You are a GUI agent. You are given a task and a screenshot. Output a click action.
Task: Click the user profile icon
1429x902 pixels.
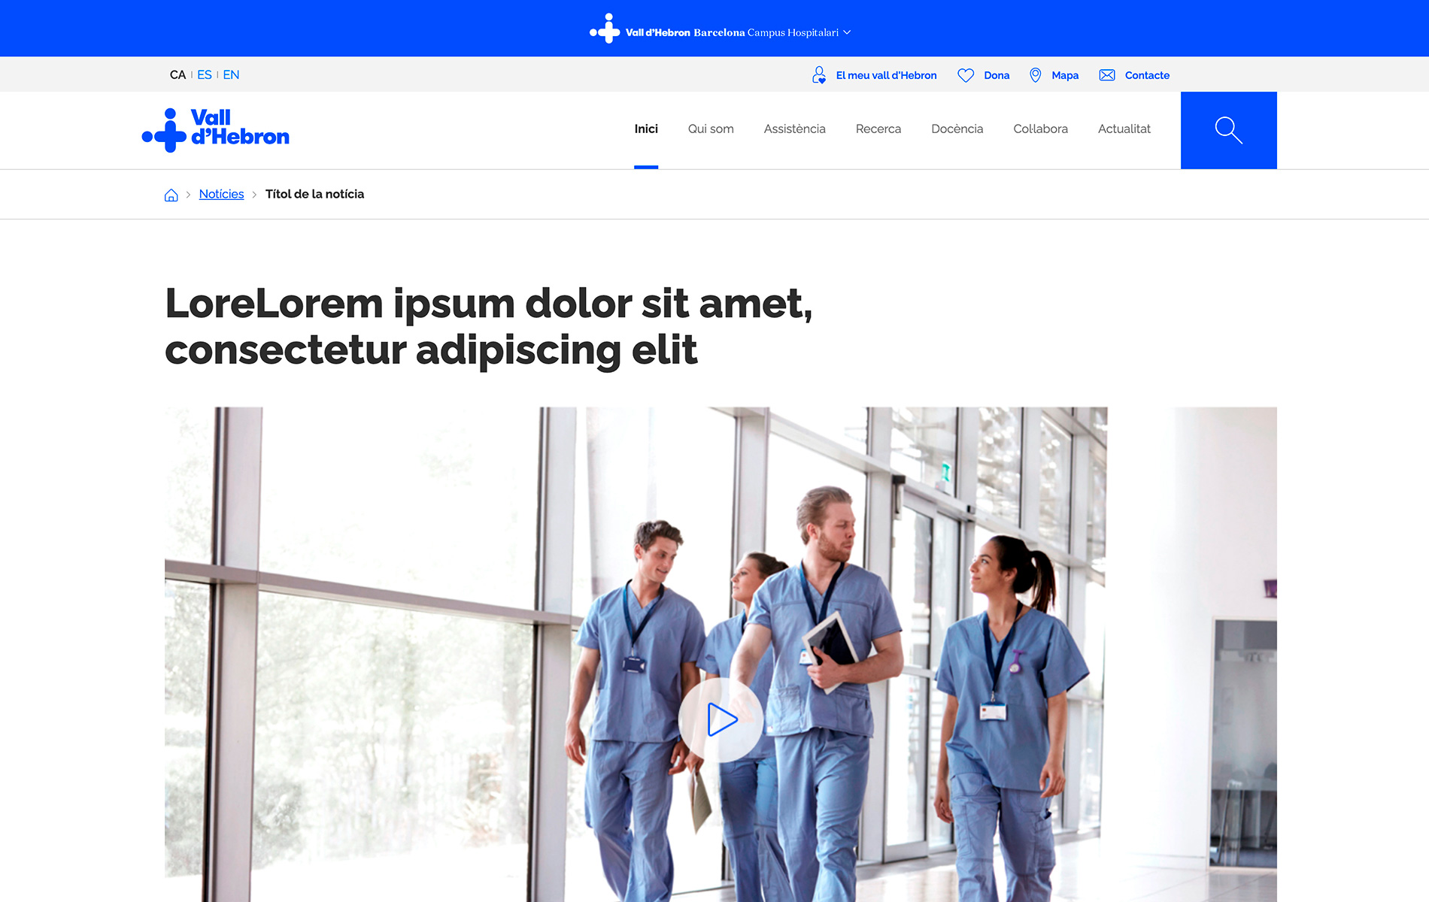pos(819,75)
